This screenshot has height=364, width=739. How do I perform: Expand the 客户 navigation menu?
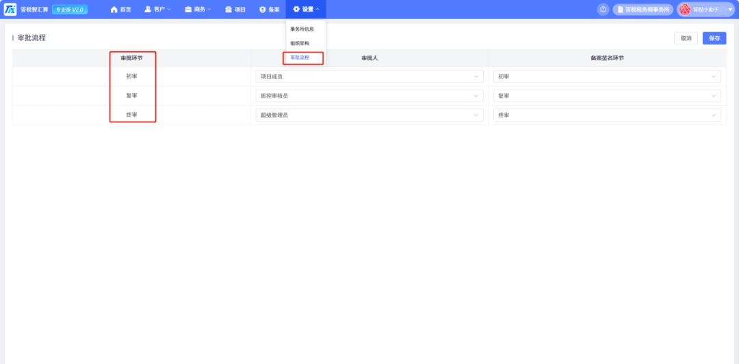coord(157,10)
